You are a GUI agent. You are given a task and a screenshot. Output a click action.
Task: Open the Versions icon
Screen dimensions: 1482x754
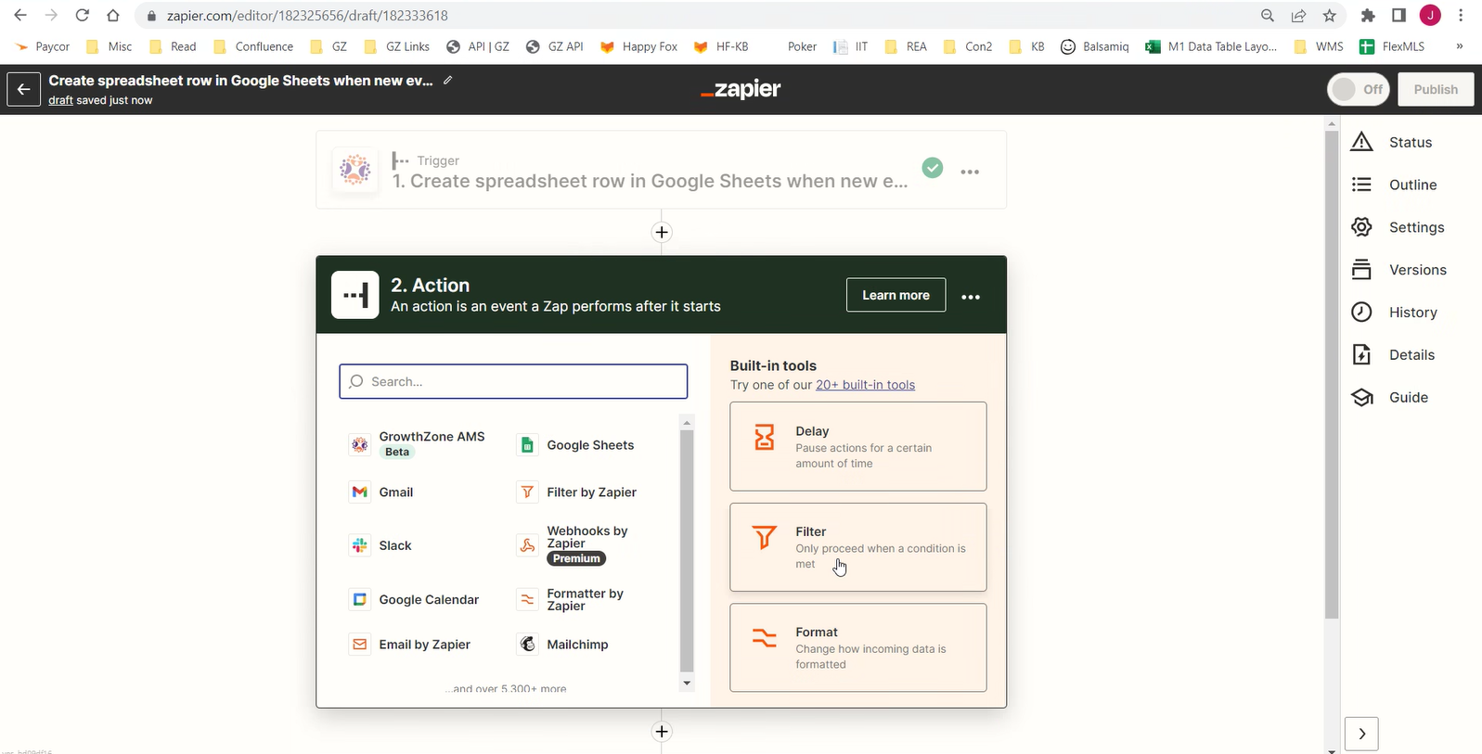coord(1361,270)
